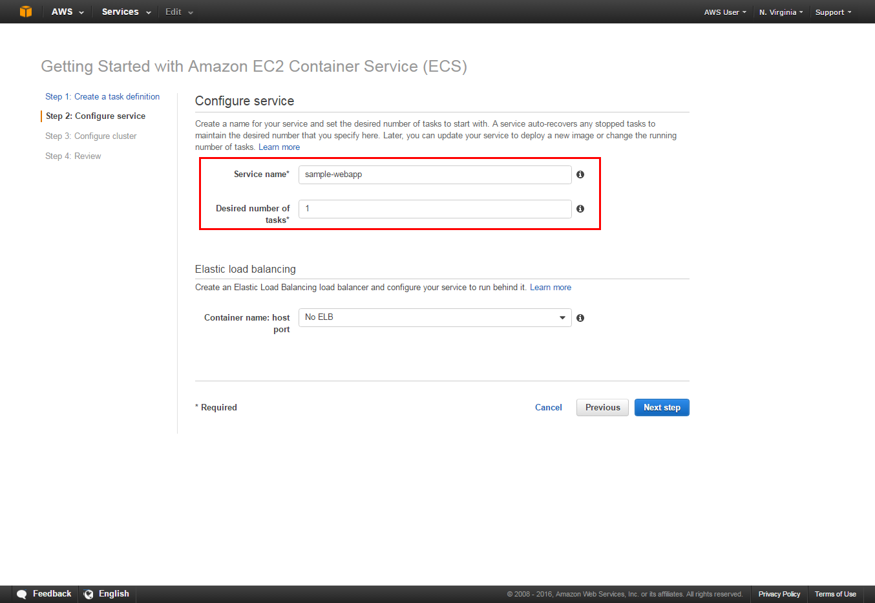Click the Desired number of tasks field
875x603 pixels.
click(435, 209)
